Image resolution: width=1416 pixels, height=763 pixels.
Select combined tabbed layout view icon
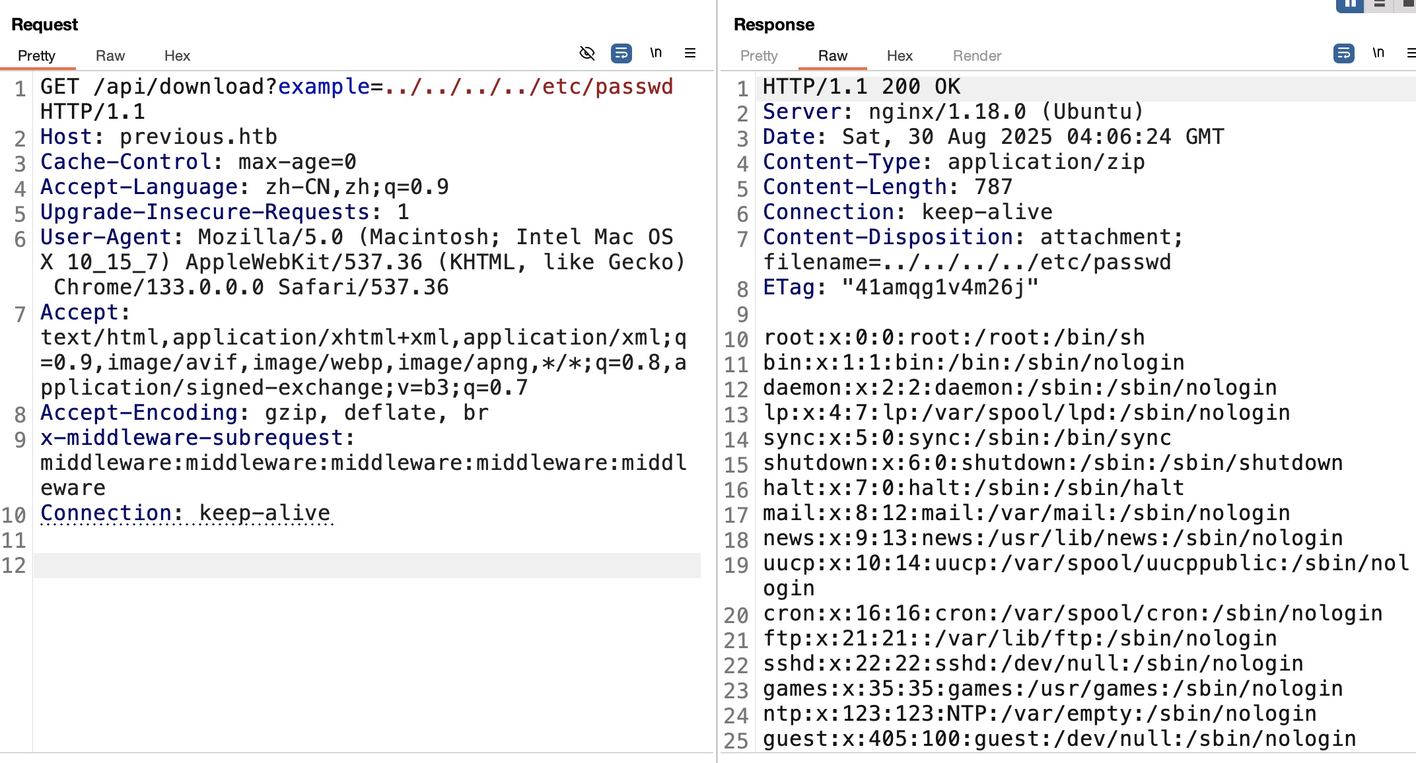[x=1408, y=5]
